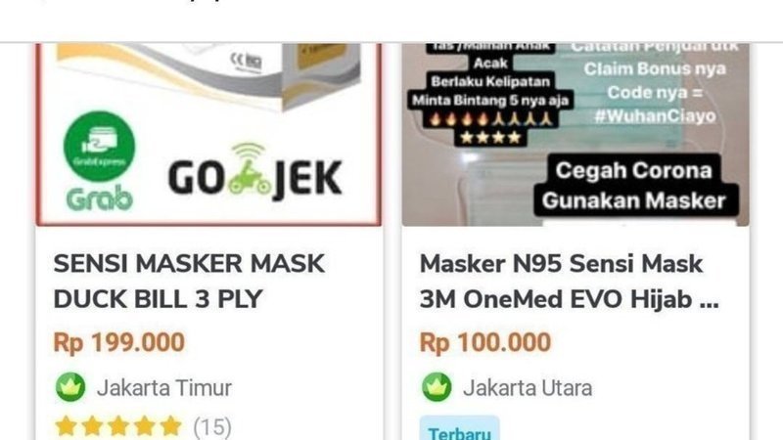
Task: Click the green GrabExpress circle icon
Action: (99, 146)
